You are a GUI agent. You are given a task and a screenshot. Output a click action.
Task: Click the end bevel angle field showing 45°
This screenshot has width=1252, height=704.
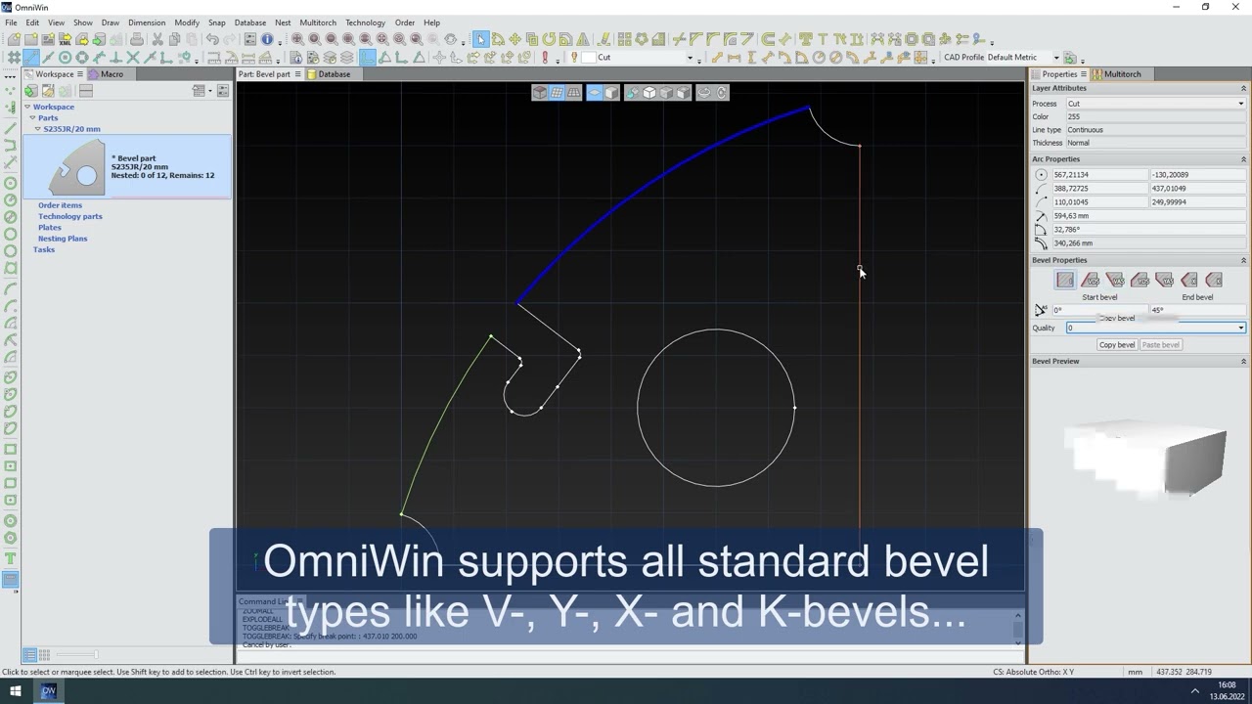pos(1196,310)
